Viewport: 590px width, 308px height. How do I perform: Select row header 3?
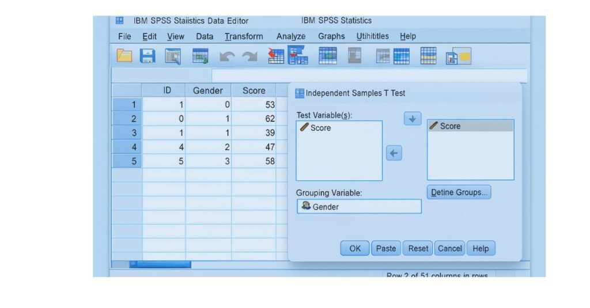click(127, 133)
